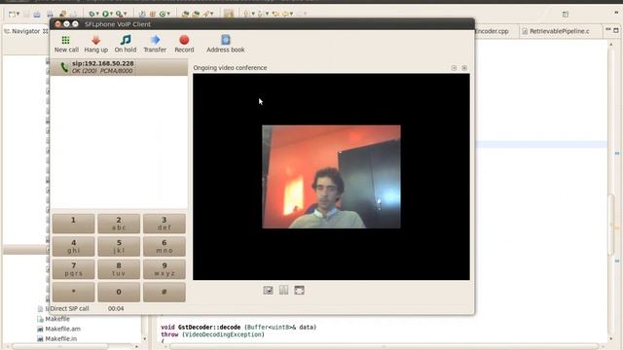623x350 pixels.
Task: Dial keypad digit 5 jkl
Action: pos(119,246)
